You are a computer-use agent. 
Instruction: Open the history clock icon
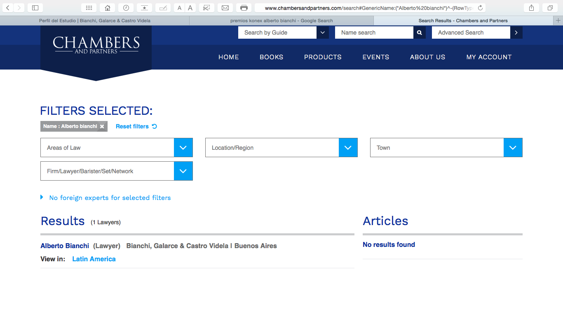click(126, 8)
